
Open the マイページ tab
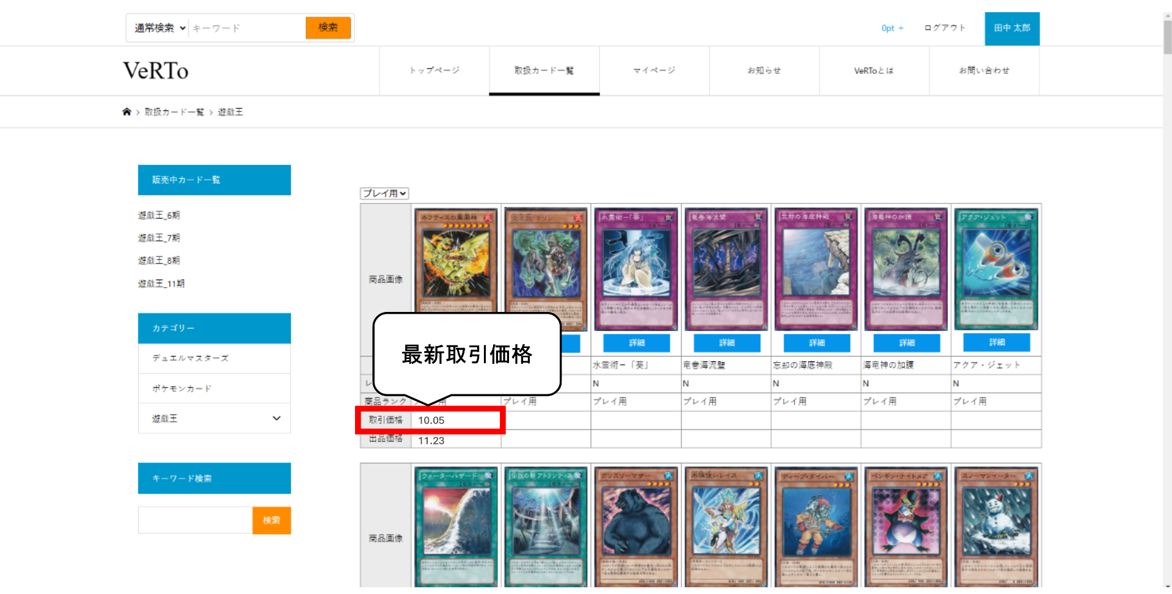pos(654,71)
